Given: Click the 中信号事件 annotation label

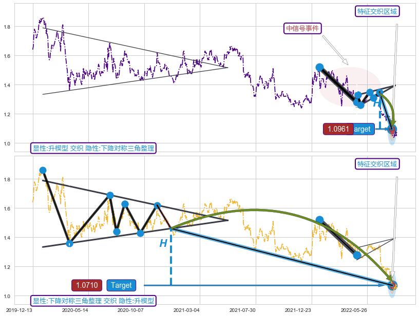Looking at the screenshot, I should tap(303, 28).
